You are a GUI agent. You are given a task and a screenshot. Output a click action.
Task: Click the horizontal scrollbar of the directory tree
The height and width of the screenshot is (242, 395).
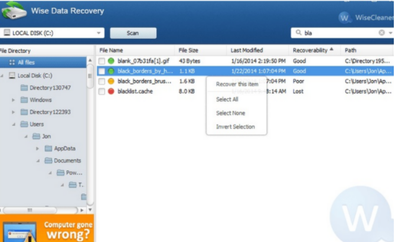pos(41,210)
